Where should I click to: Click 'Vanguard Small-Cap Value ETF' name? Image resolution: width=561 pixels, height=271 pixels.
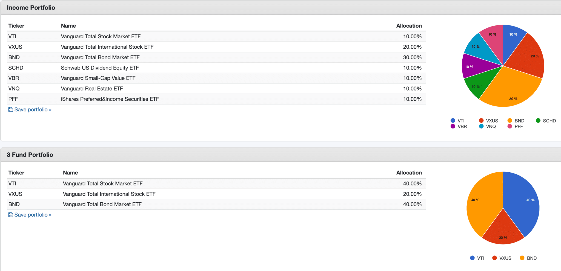point(98,78)
